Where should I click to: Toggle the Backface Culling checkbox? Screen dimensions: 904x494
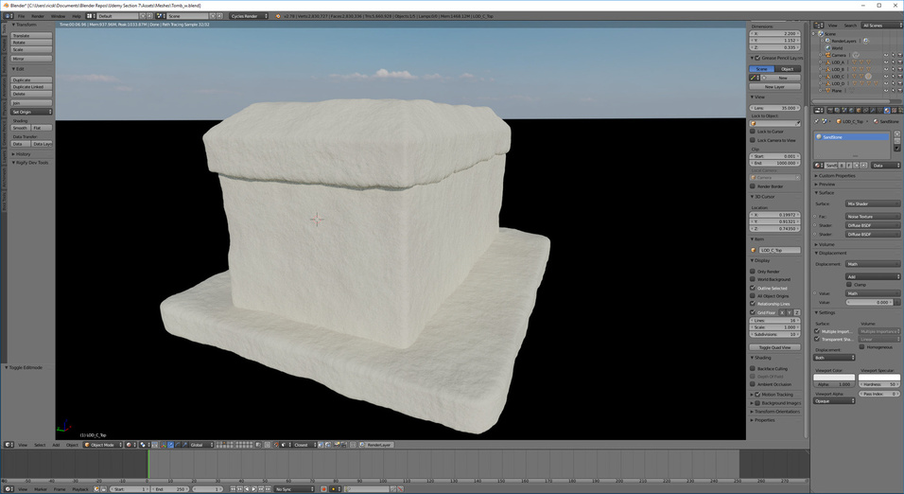click(x=753, y=369)
